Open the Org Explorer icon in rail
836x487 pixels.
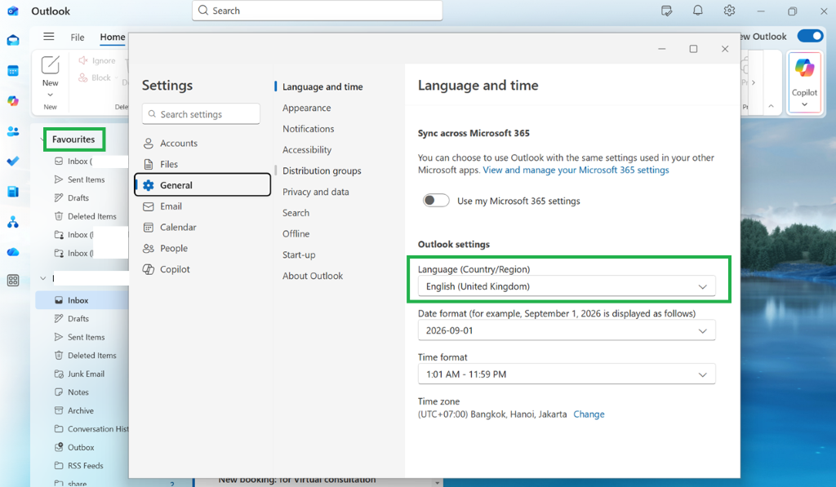(13, 222)
